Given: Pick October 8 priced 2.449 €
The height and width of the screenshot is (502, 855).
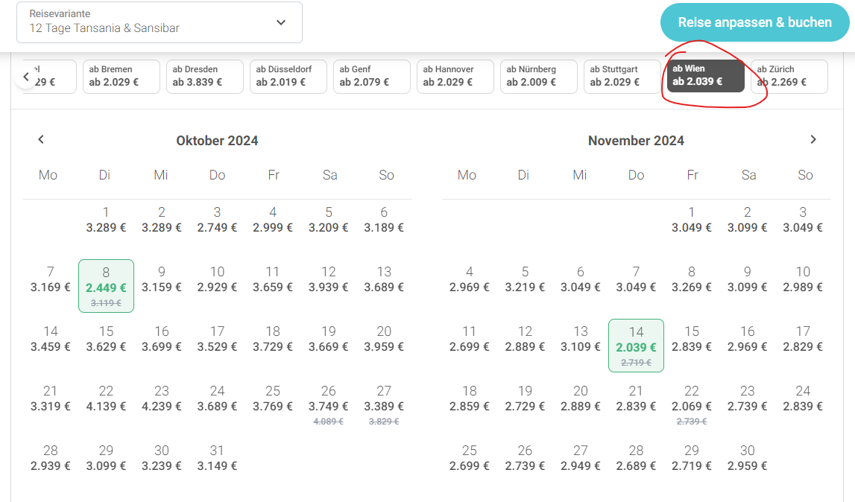Looking at the screenshot, I should coord(107,286).
